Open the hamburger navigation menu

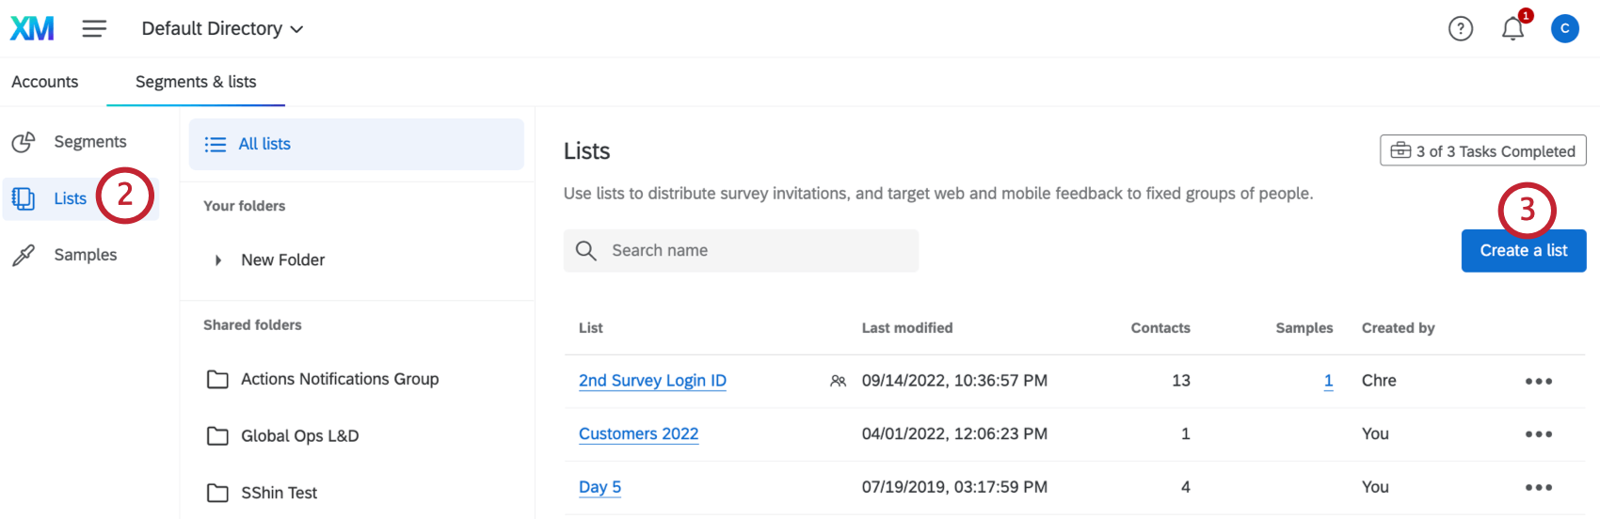(x=94, y=29)
